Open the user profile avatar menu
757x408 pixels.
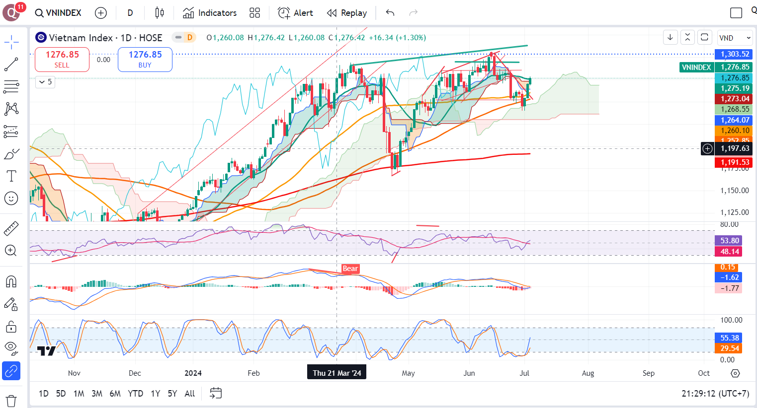tap(11, 12)
